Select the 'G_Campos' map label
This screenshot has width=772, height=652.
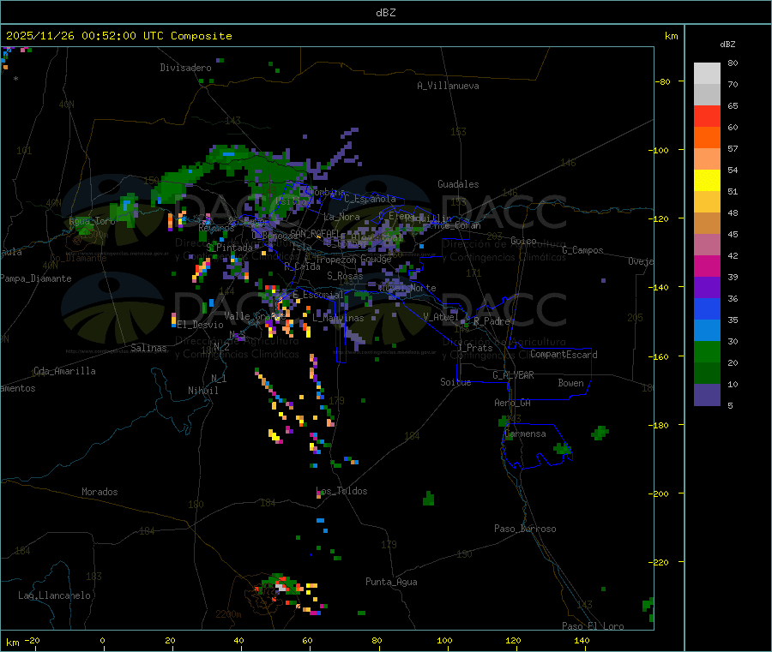click(x=583, y=250)
